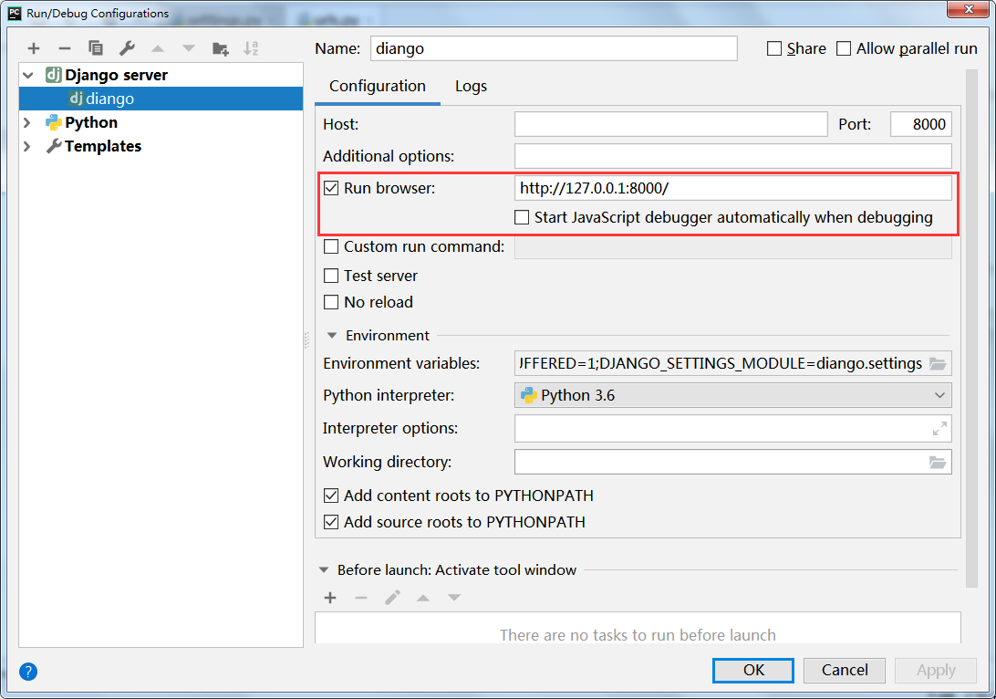Move configuration down with toolbar arrow
This screenshot has width=996, height=699.
click(x=189, y=48)
